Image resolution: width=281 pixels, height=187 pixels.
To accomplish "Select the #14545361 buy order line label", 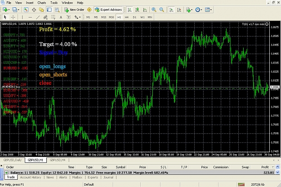I will click(11, 87).
